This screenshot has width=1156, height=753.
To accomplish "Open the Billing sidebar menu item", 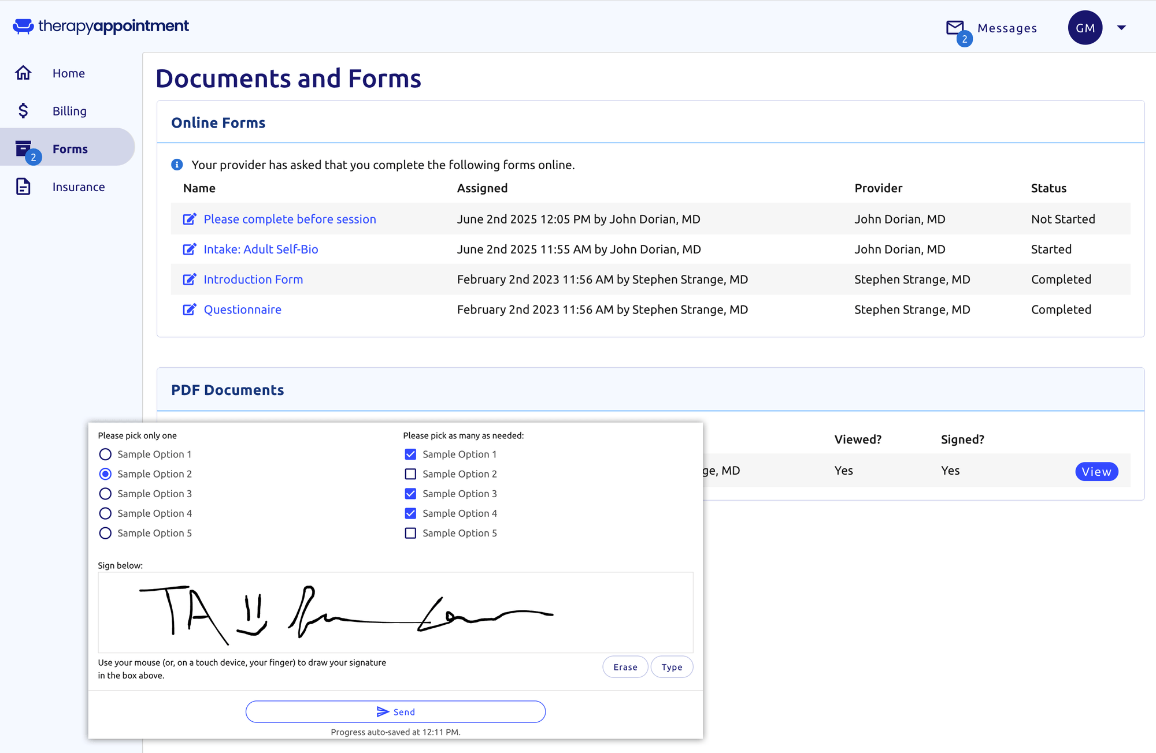I will point(69,111).
